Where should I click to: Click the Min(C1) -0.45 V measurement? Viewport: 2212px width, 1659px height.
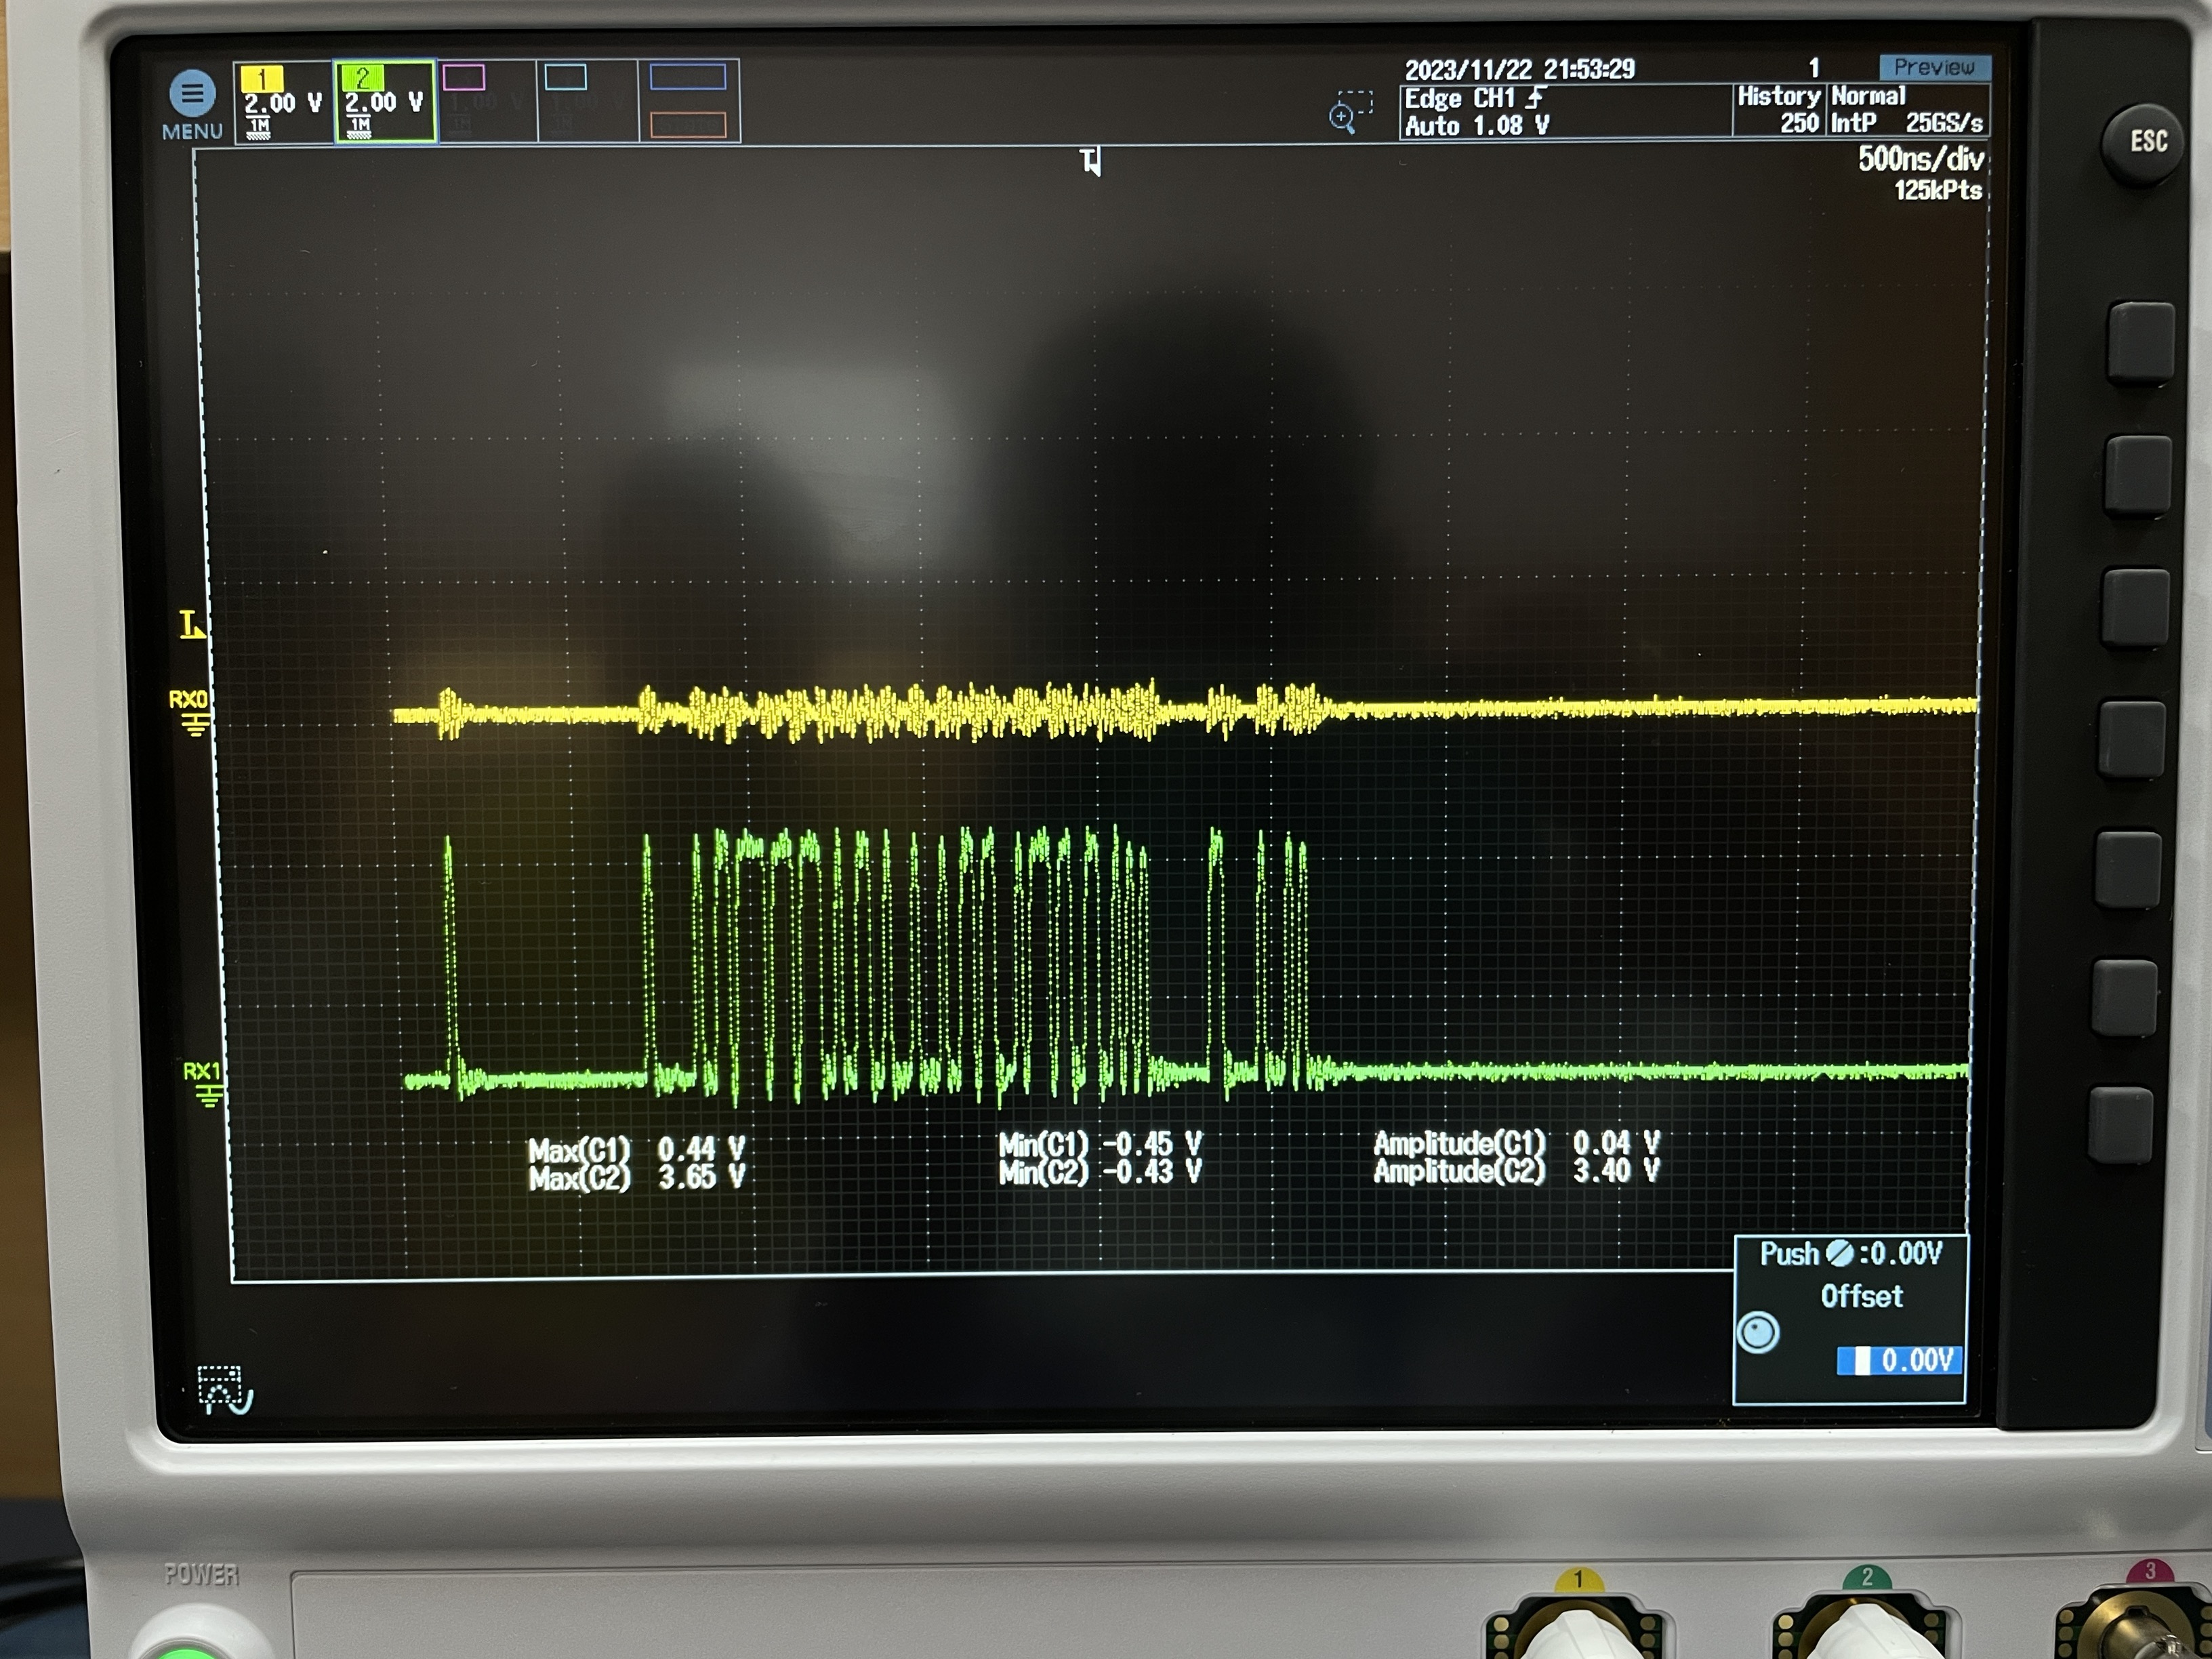[x=1100, y=1144]
